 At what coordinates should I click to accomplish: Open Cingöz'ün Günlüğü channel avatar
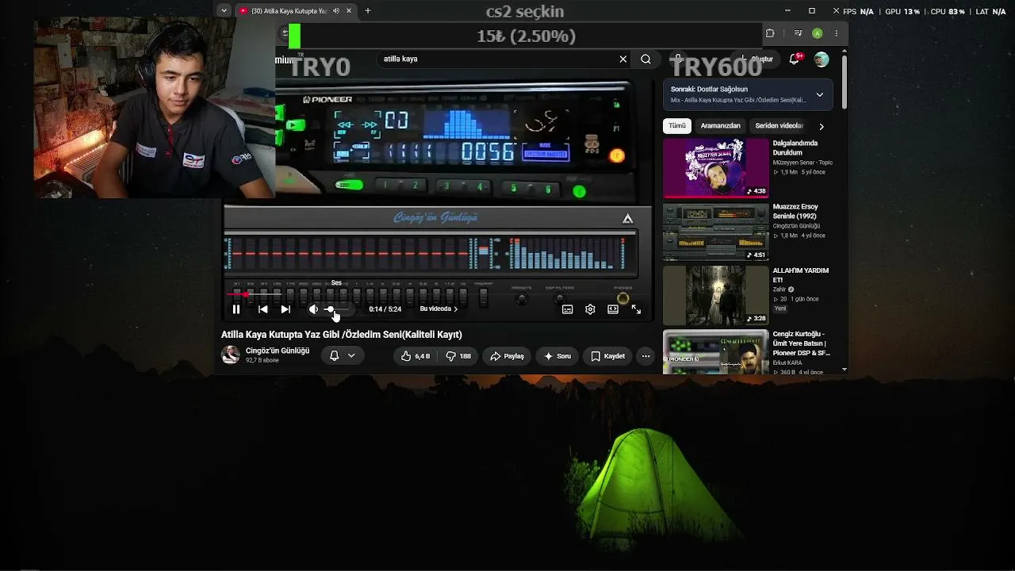pos(231,354)
